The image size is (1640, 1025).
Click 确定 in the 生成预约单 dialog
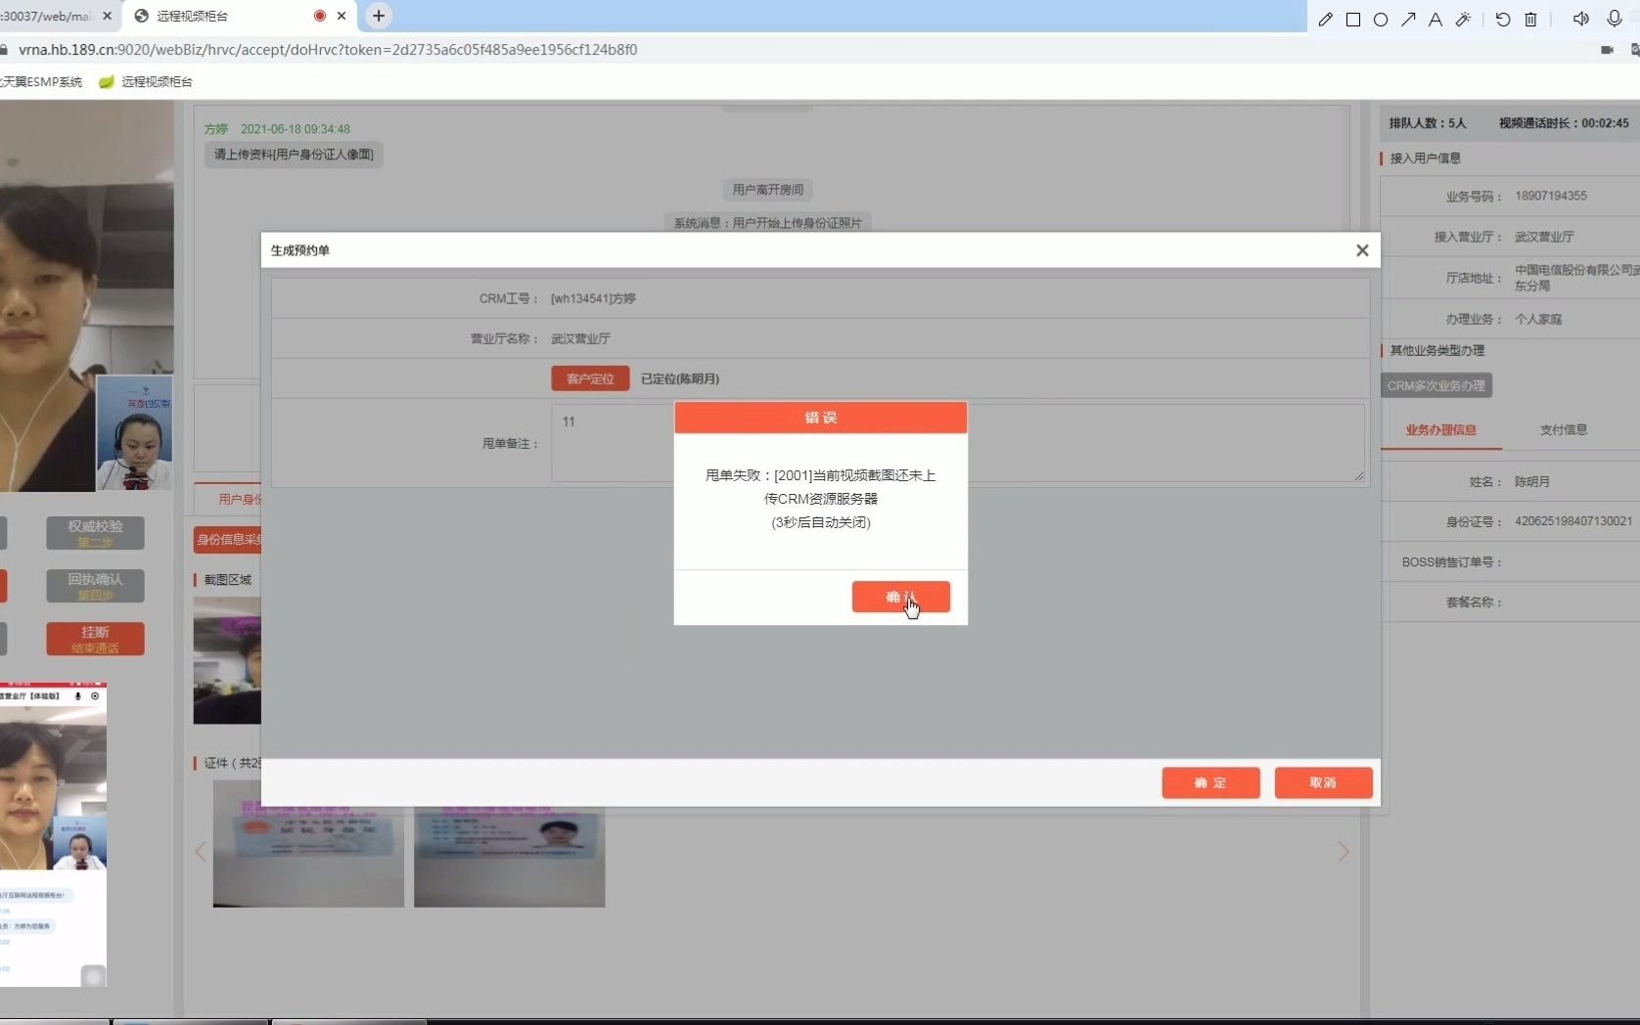click(x=1210, y=782)
